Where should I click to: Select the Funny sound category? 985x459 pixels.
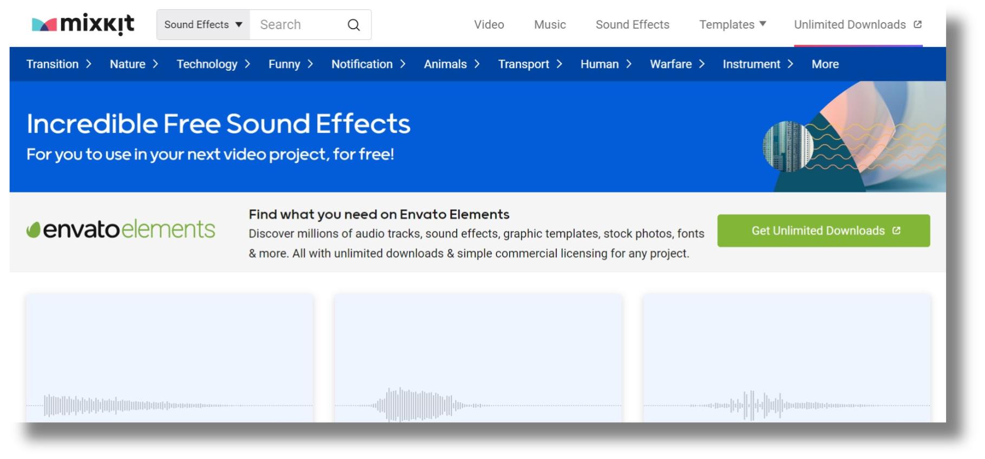pos(284,64)
